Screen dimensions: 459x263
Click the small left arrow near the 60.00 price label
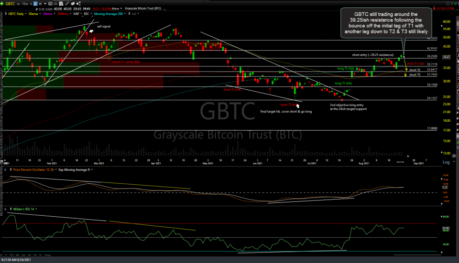click(x=441, y=26)
